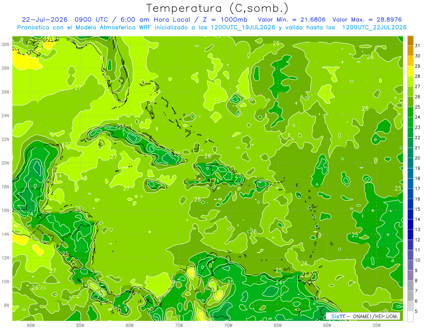427x330 pixels.
Task: Click colorbar label "31"
Action: coord(418,46)
